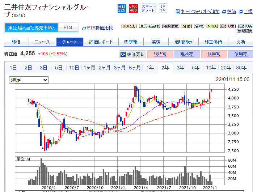Click the [無期限買] status label
This screenshot has width=253, height=192.
171,26
